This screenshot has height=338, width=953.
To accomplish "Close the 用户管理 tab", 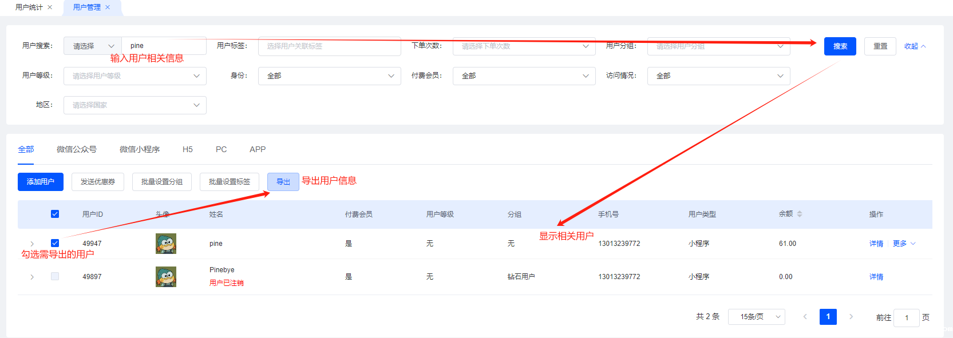I will (x=108, y=7).
